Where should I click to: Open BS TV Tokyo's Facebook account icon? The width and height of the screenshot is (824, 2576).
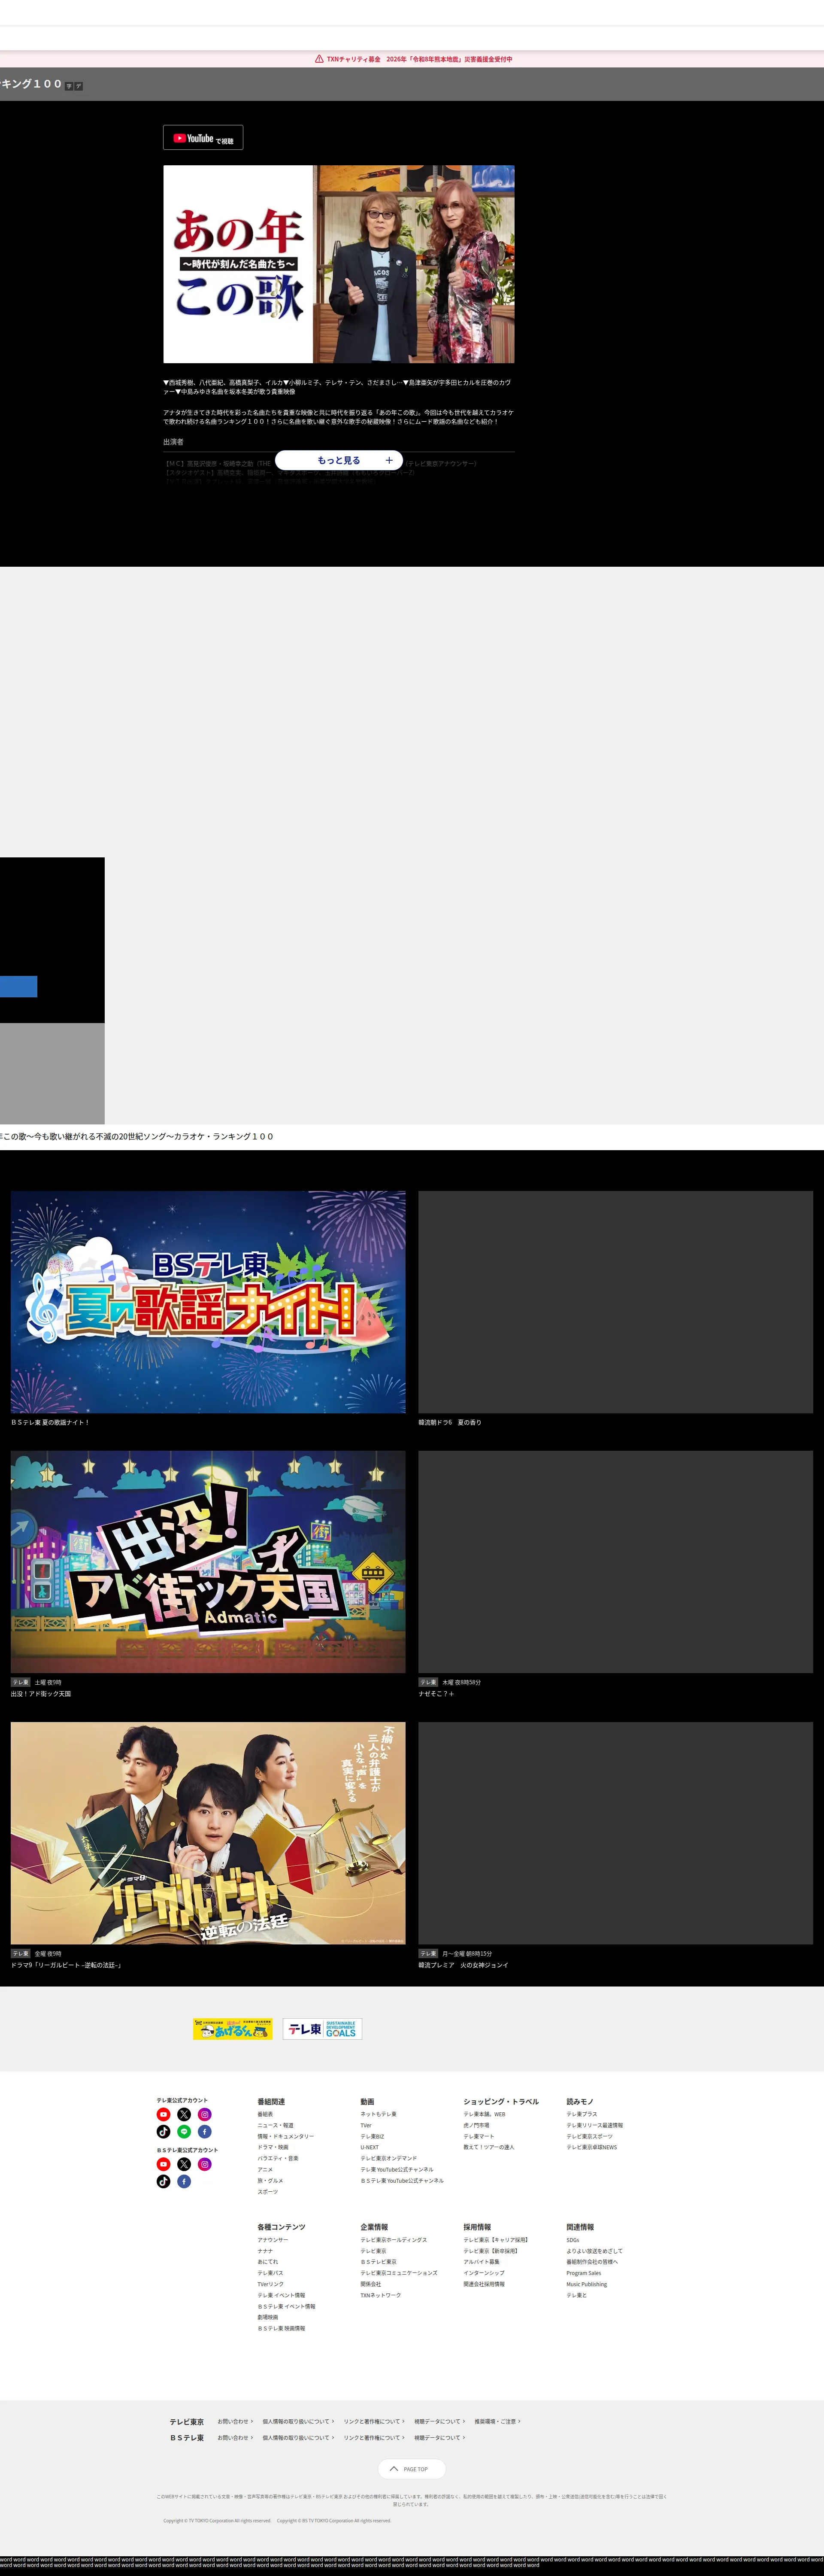click(184, 2182)
